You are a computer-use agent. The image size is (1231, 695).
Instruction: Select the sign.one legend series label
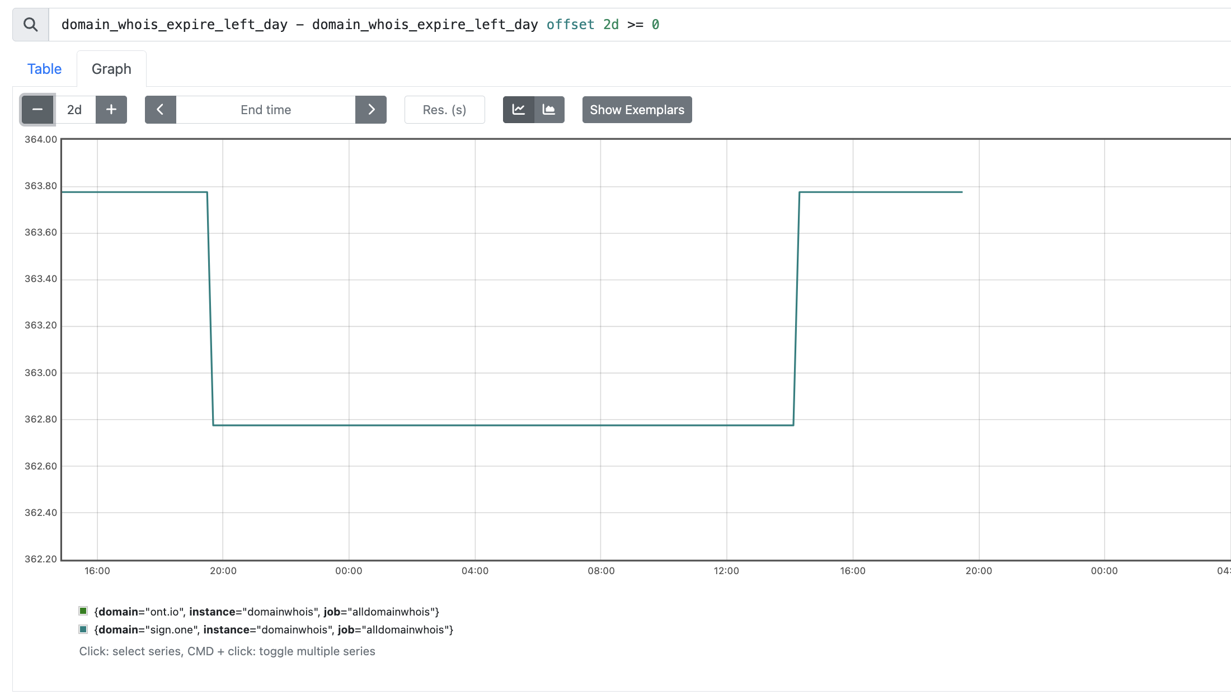click(274, 630)
